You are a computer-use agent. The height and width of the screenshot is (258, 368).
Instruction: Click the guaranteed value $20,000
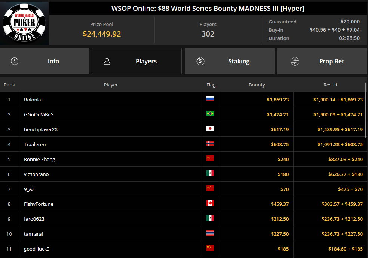point(350,22)
